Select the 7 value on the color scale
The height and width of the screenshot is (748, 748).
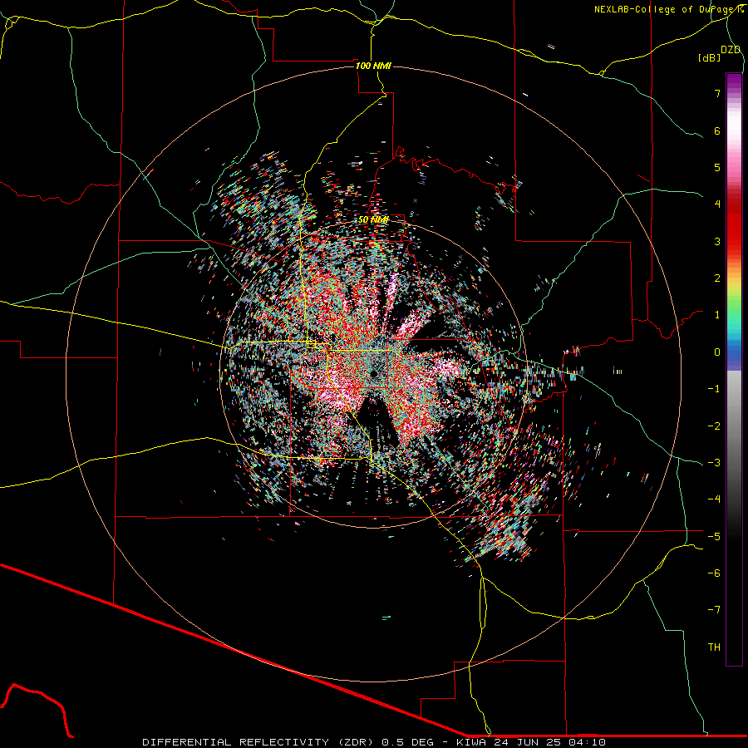717,93
